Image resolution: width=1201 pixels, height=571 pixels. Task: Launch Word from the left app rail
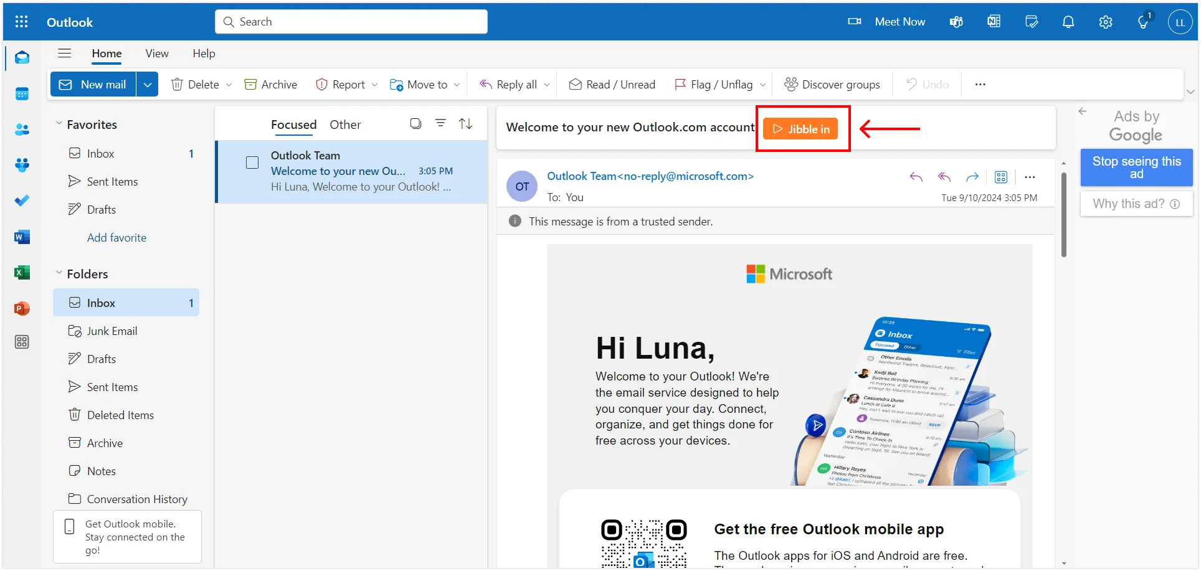point(22,237)
